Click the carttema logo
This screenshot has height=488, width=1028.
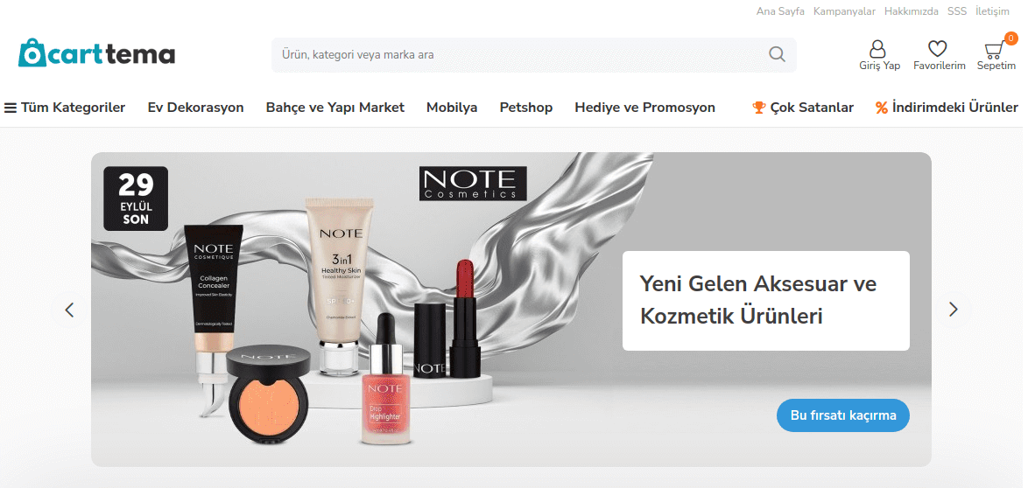[97, 53]
